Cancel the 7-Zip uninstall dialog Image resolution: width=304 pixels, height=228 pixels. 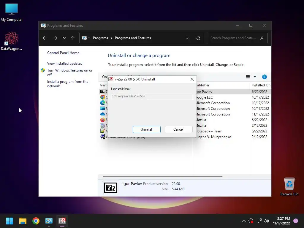[178, 129]
